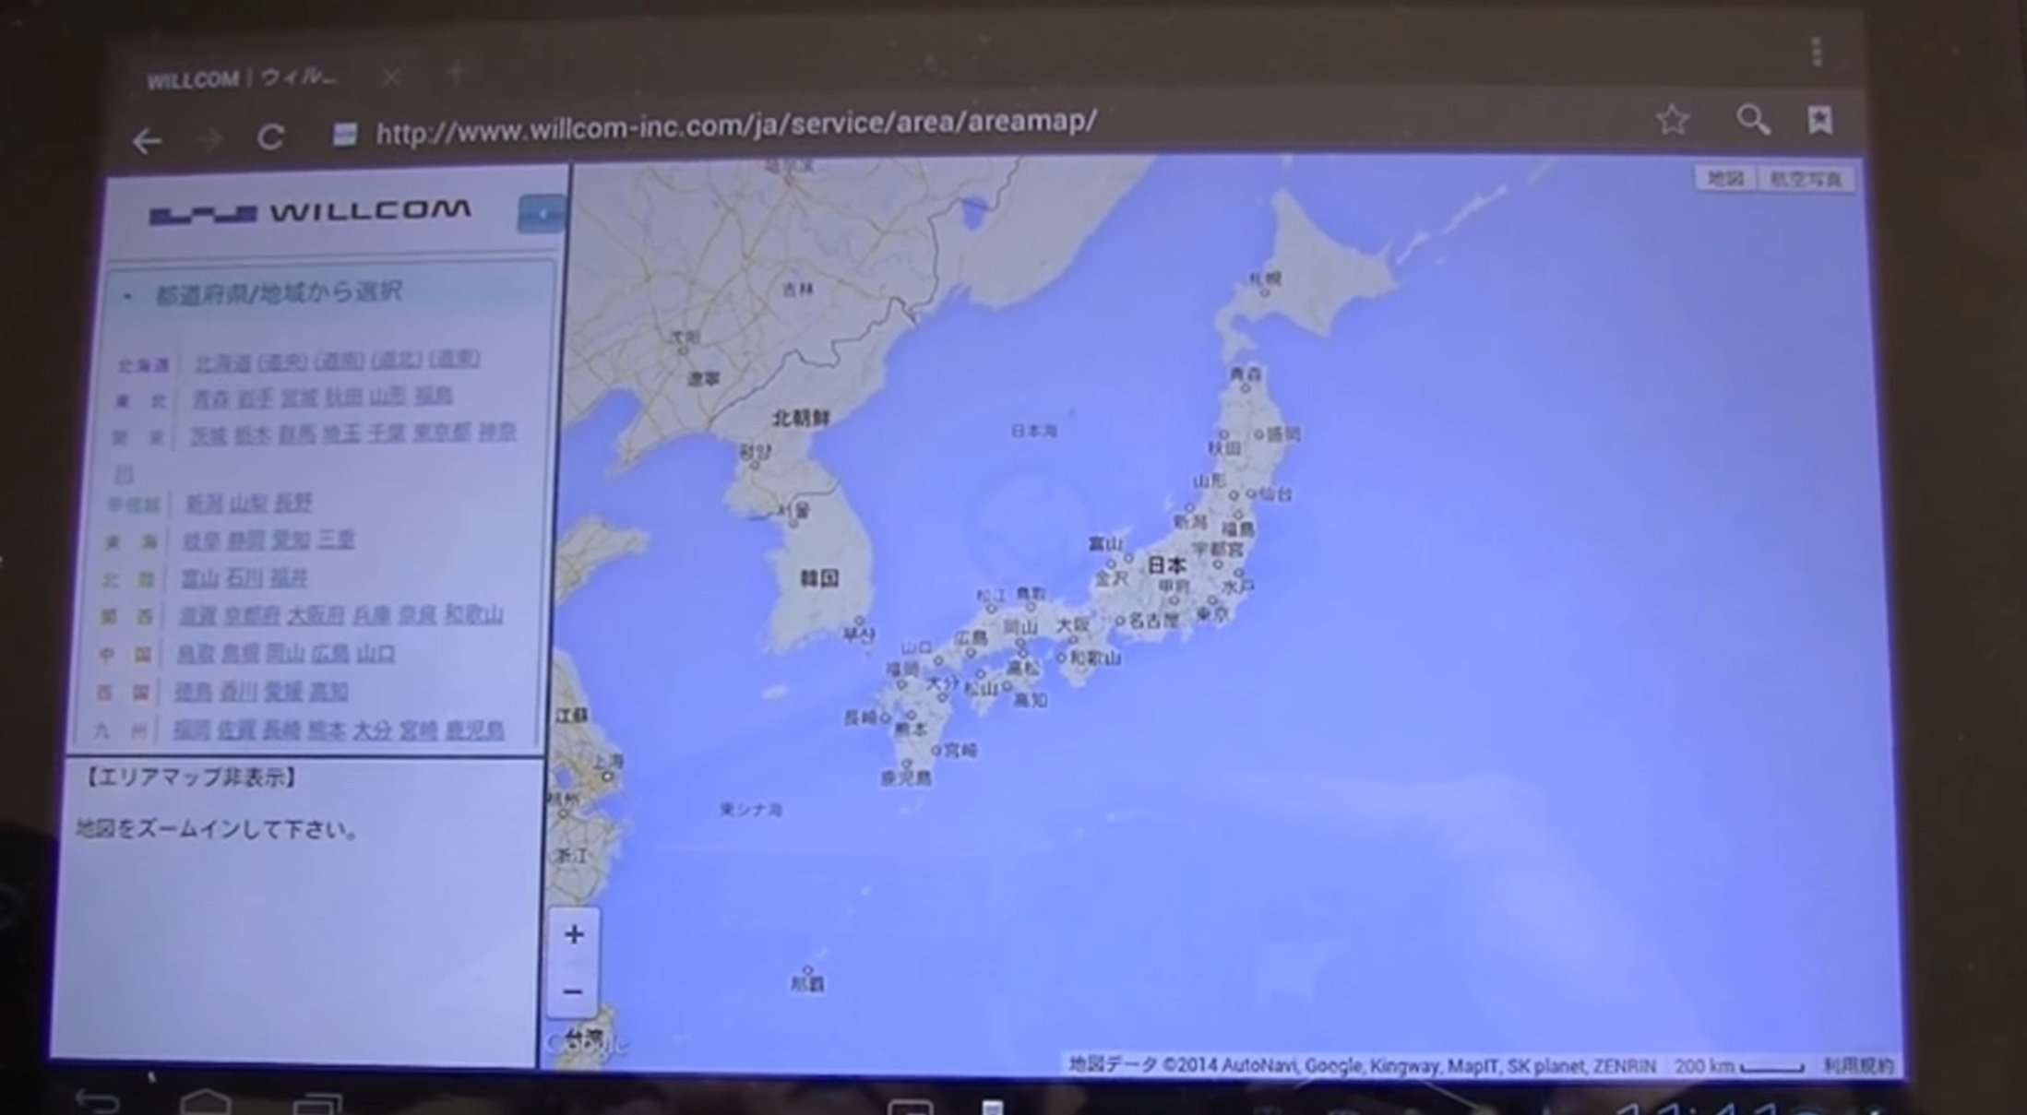Select the (道南) region link
This screenshot has width=2027, height=1115.
click(x=340, y=361)
